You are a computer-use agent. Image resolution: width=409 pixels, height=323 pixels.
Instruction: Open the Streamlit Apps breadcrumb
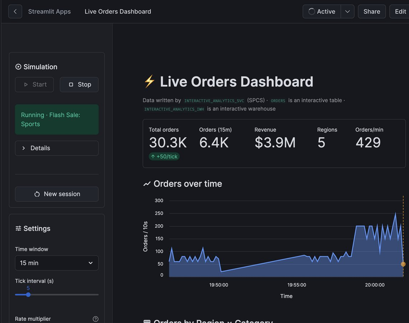(x=49, y=11)
